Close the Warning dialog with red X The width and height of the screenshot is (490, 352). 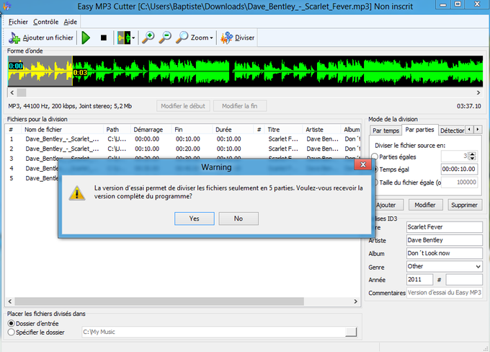coord(362,164)
